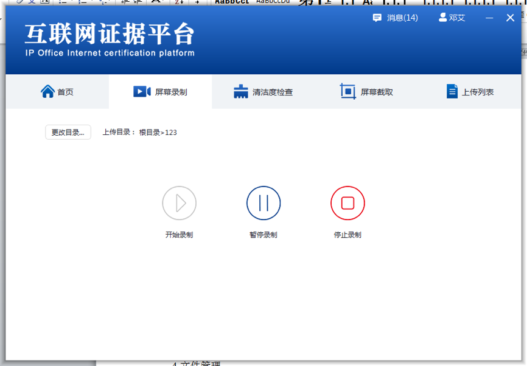Screen dimensions: 527x366
Task: Click the user profile avatar icon
Action: coord(442,18)
